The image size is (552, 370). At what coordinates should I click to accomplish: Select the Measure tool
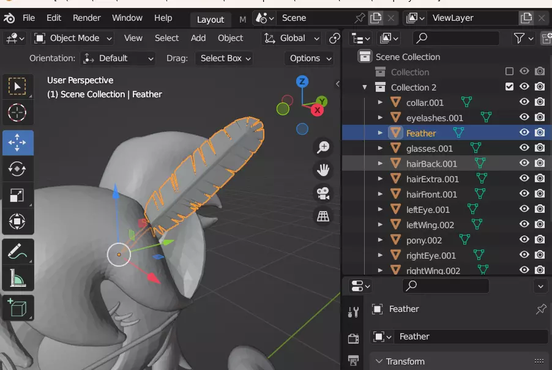coord(17,278)
